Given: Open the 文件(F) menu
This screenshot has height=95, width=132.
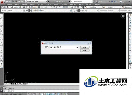Looking at the screenshot, I should click(9, 4).
